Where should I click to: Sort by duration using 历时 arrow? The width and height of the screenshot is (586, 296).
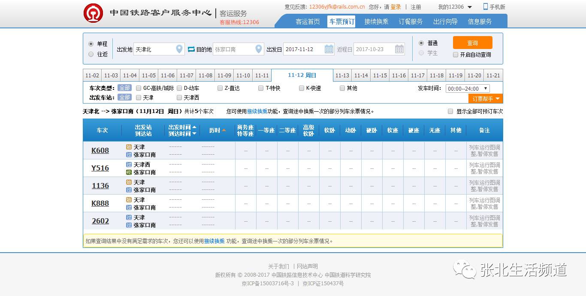tap(224, 130)
